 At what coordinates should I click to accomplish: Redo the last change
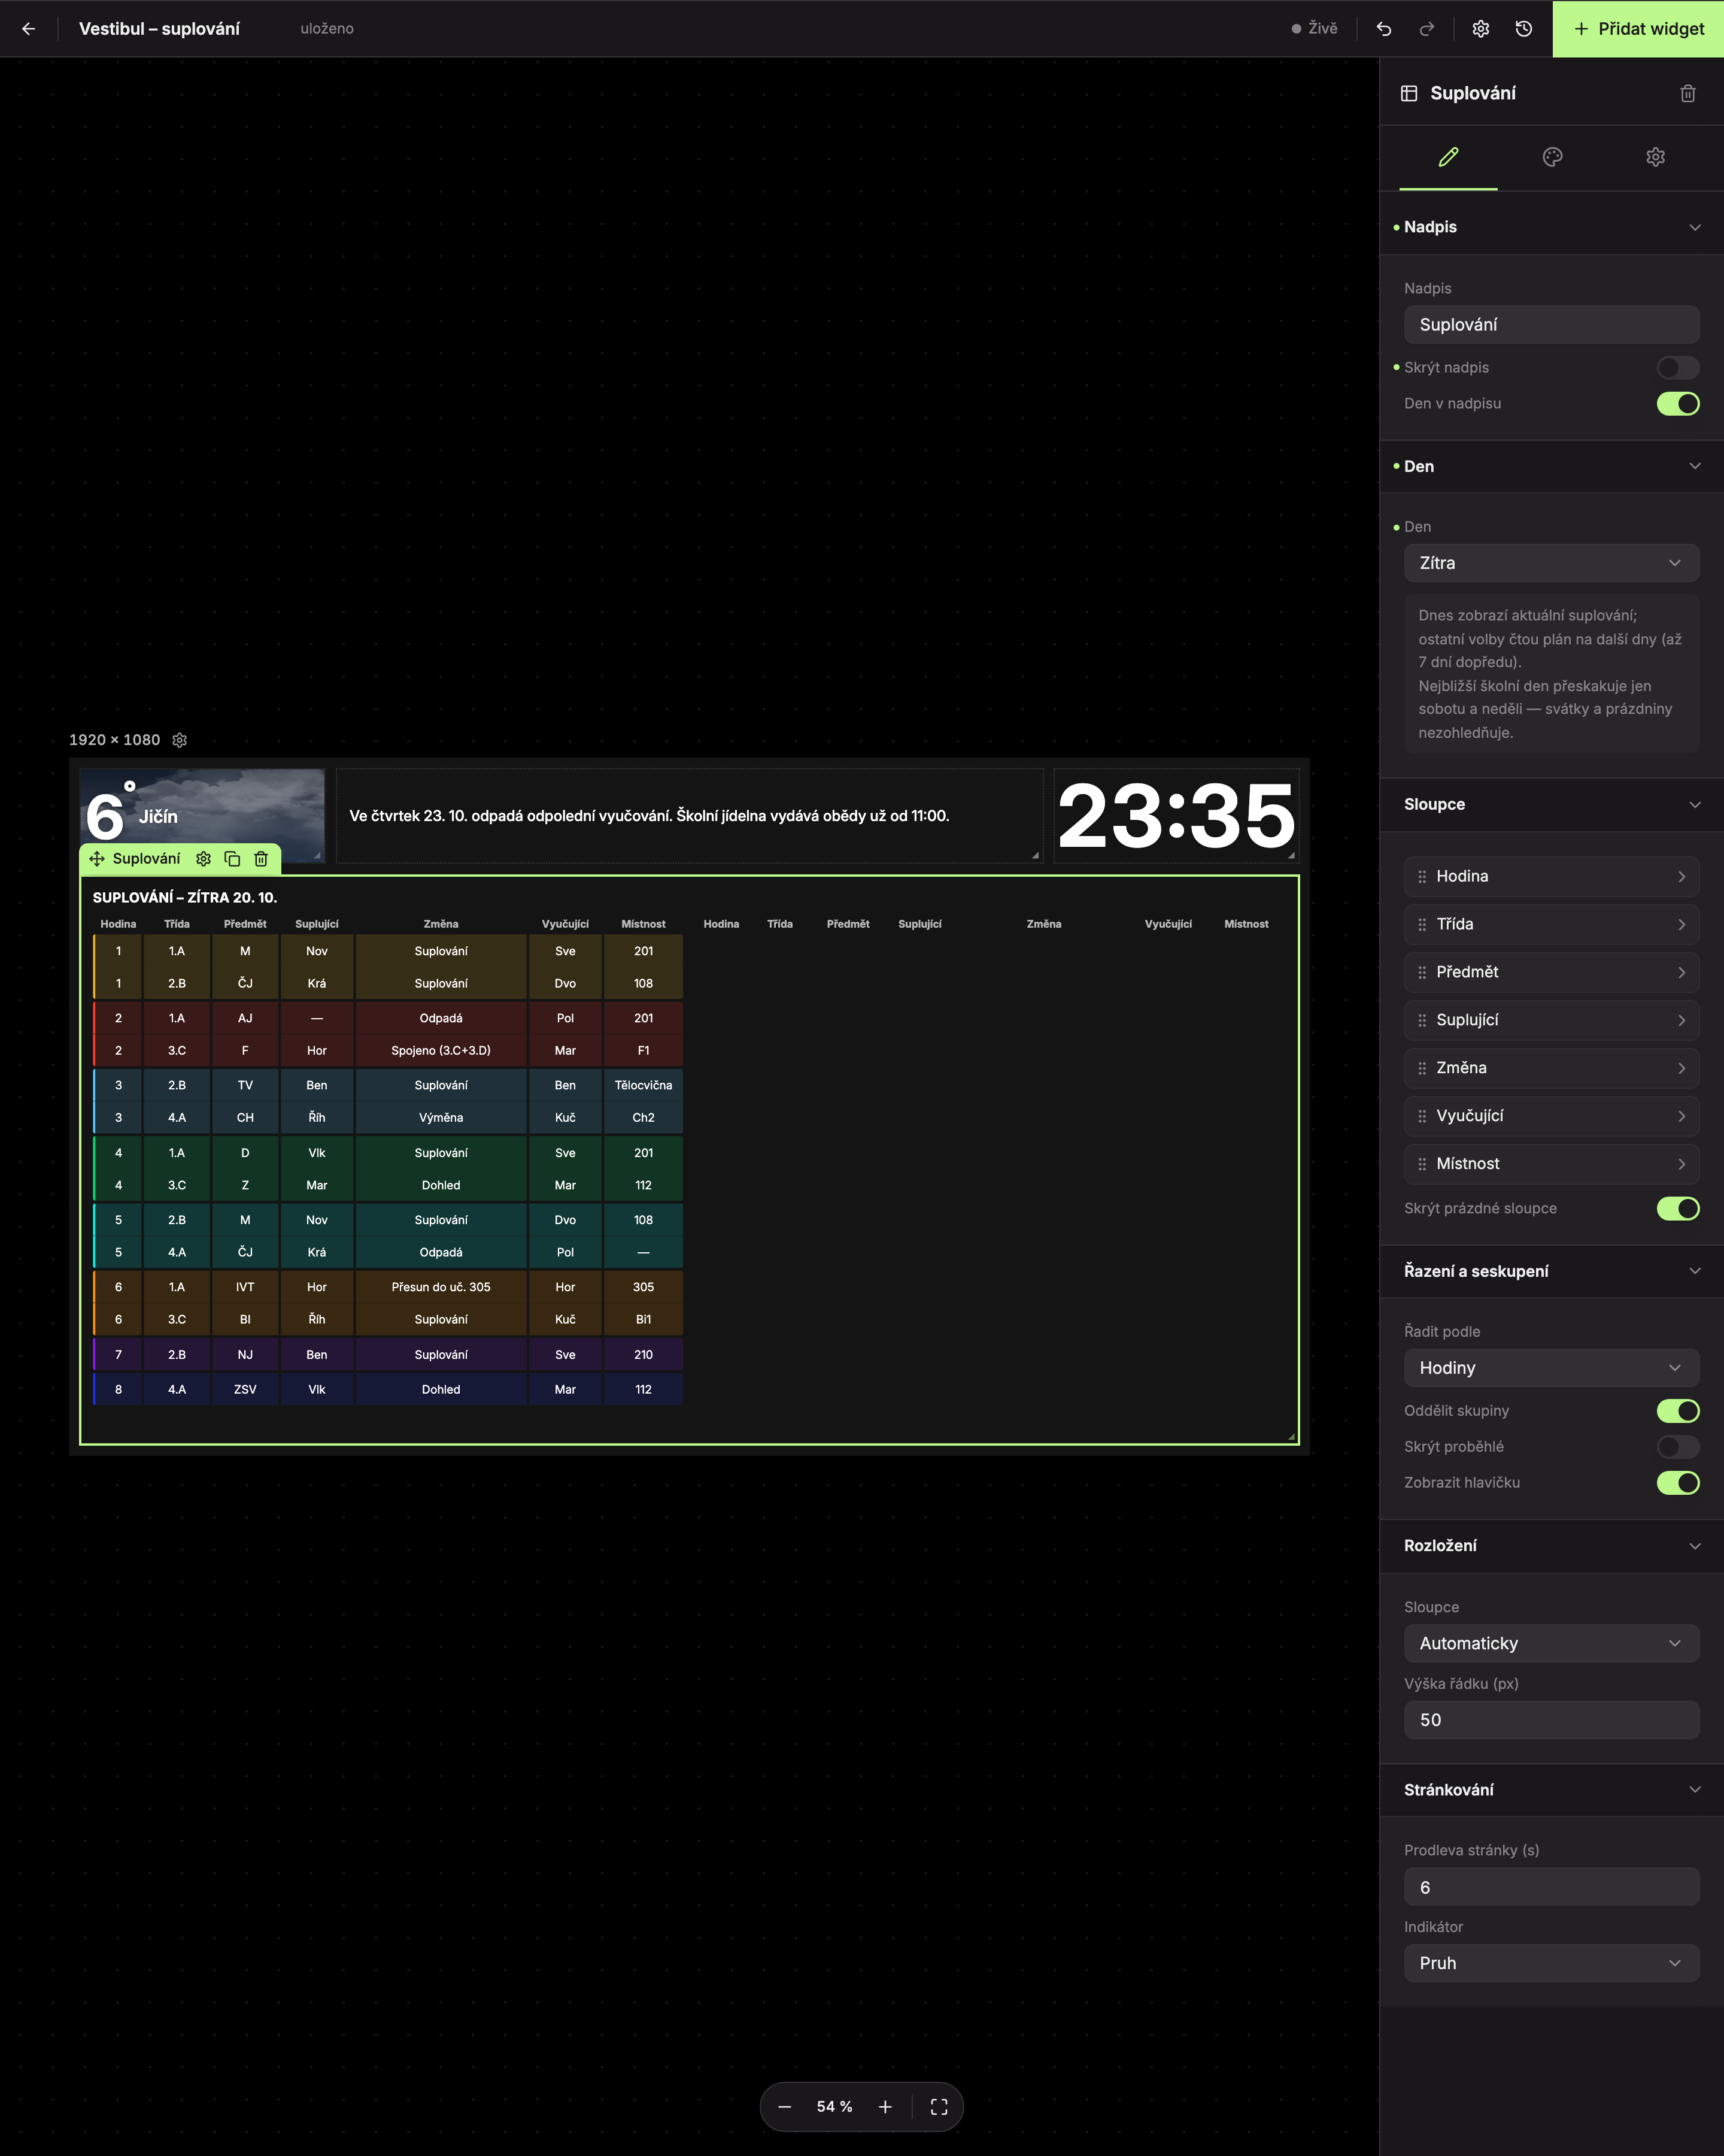1427,29
